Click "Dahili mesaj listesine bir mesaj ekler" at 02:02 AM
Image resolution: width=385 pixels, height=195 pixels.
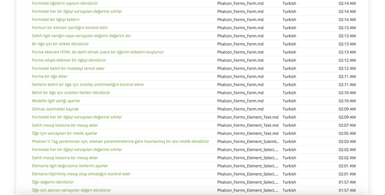65,158
